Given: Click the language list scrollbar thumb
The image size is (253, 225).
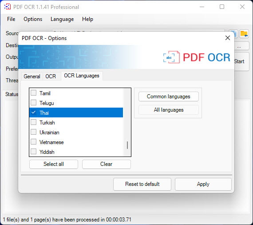Looking at the screenshot, I should [127, 145].
